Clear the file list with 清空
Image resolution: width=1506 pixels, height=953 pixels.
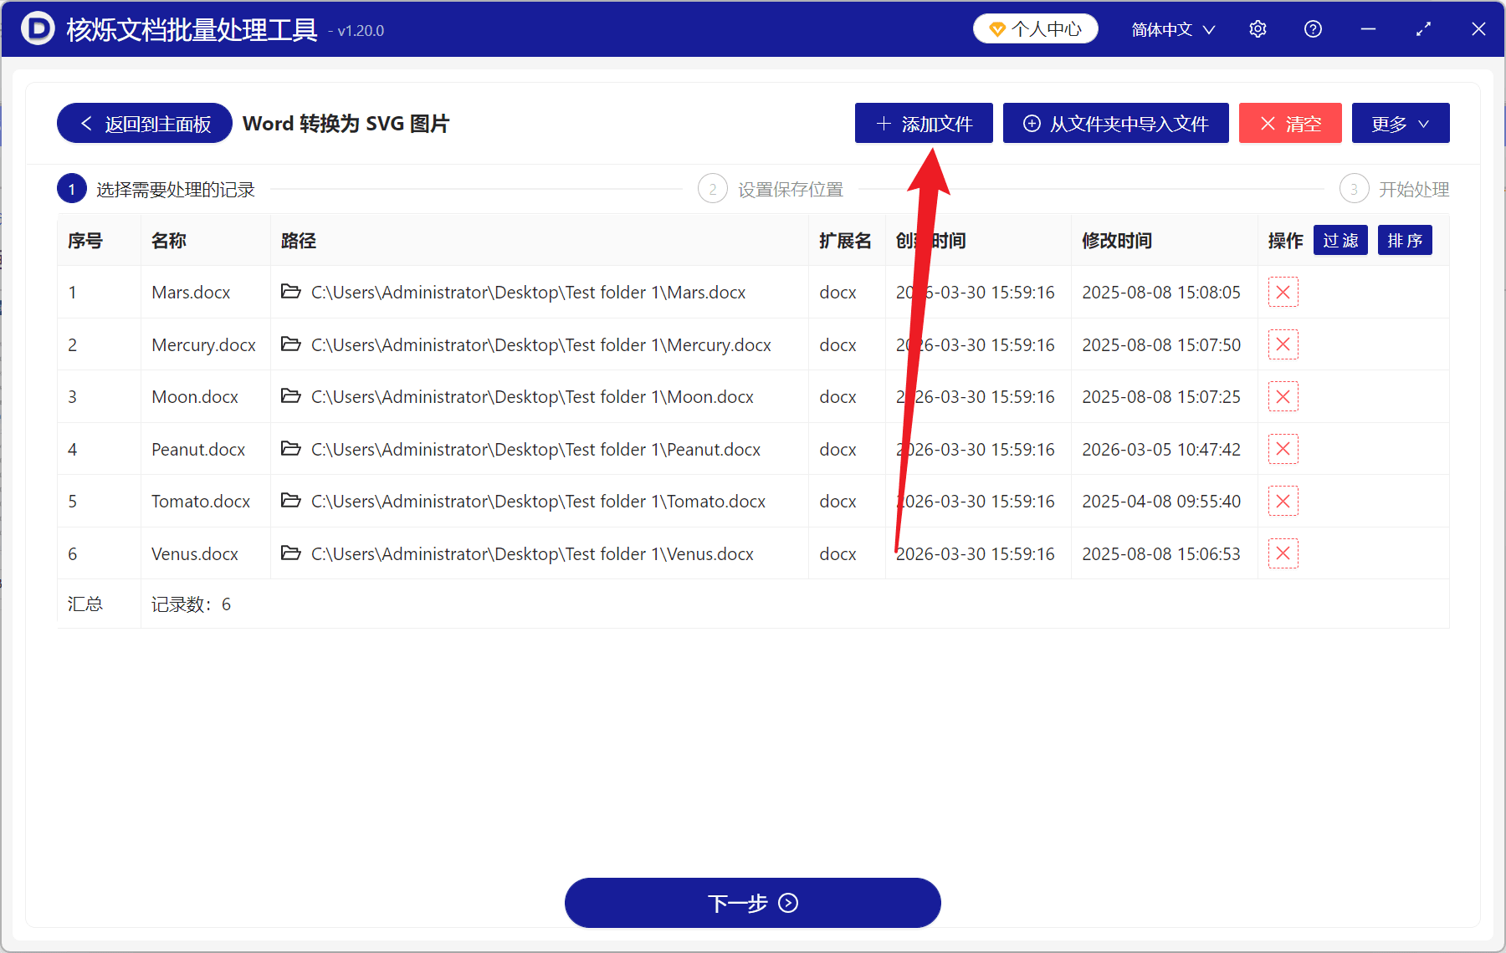click(x=1289, y=123)
